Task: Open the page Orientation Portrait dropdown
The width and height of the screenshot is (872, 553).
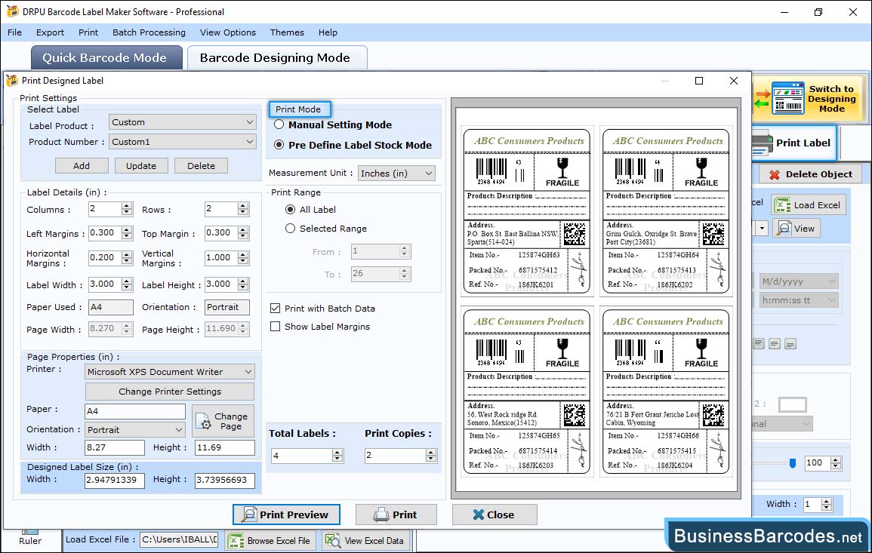Action: click(x=135, y=429)
